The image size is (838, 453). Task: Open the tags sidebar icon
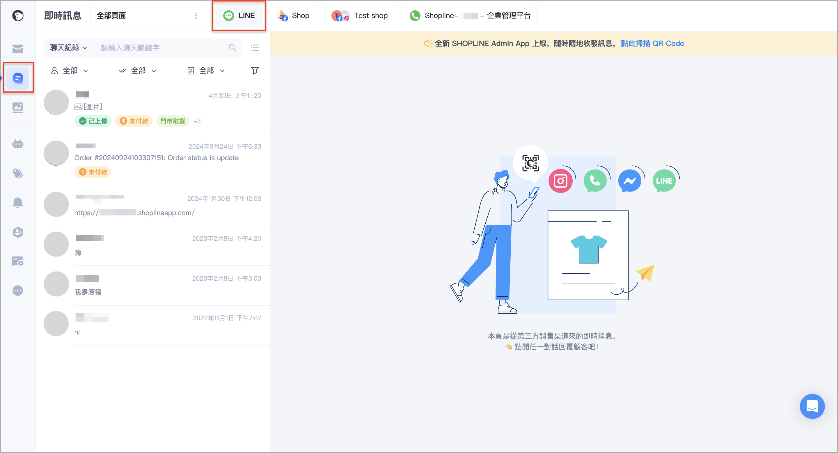pyautogui.click(x=17, y=173)
